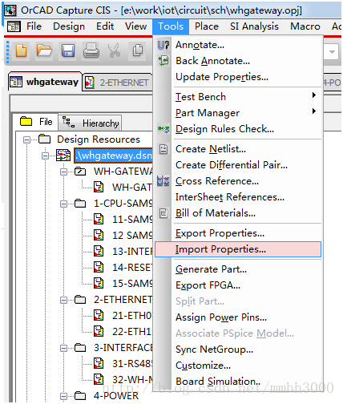The image size is (343, 404).
Task: Select Assign Power Pins entry
Action: coord(238,317)
